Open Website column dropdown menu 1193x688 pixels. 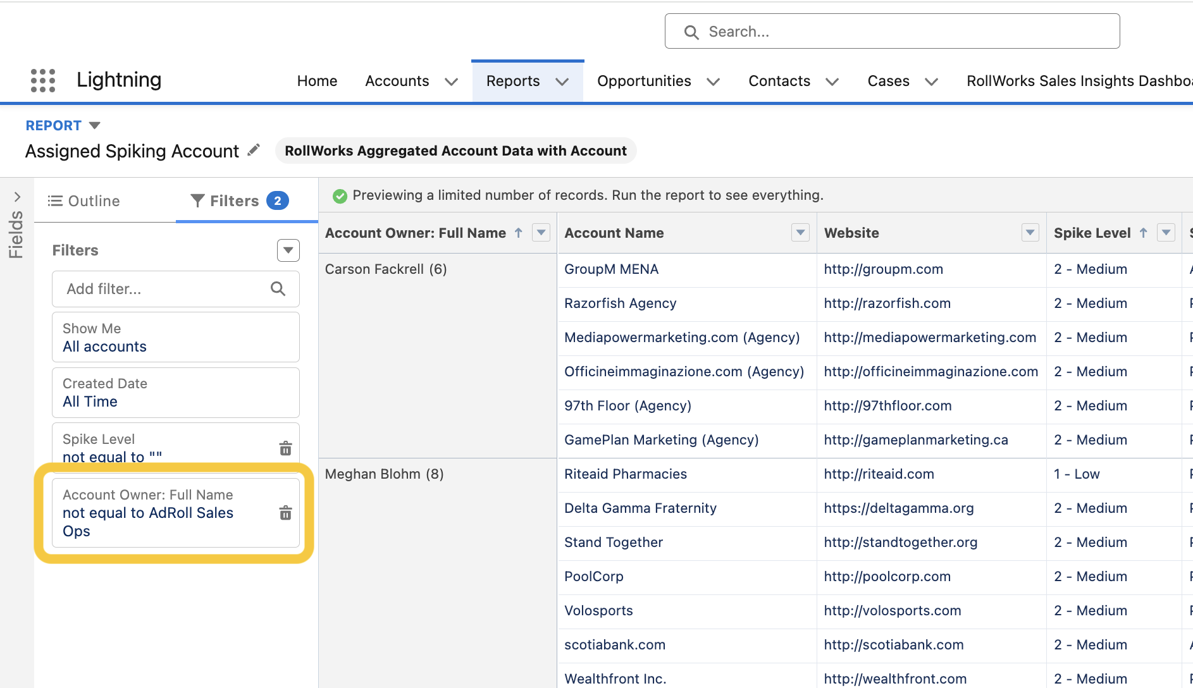(1030, 233)
